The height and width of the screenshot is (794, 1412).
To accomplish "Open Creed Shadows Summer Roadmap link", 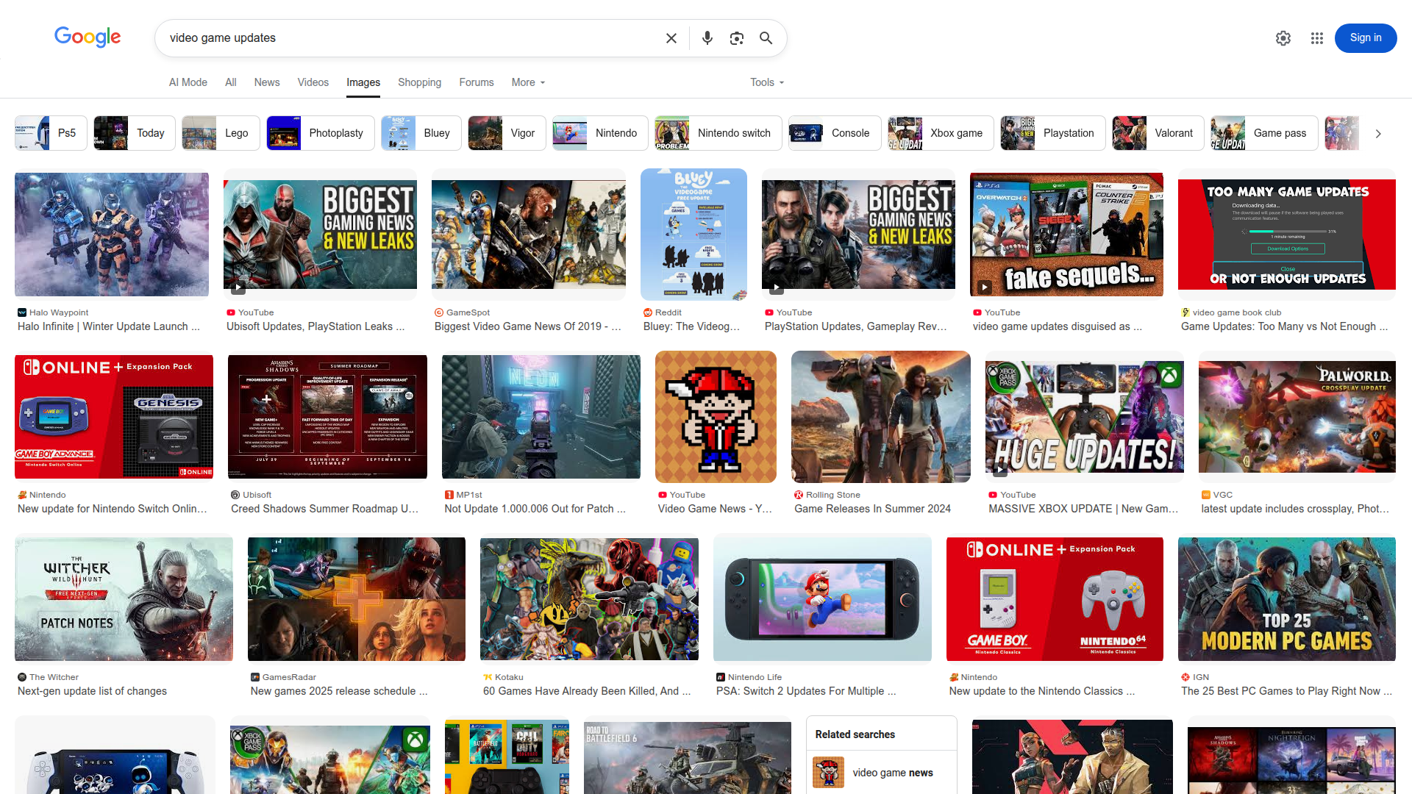I will (324, 509).
